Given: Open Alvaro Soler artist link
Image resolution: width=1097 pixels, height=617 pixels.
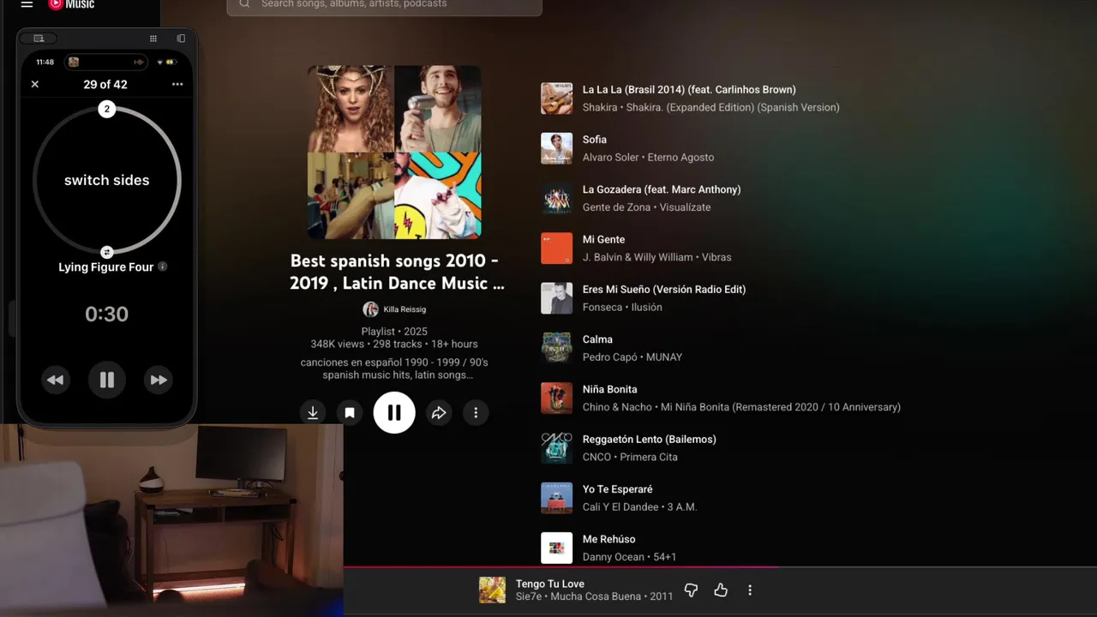Looking at the screenshot, I should 611,157.
